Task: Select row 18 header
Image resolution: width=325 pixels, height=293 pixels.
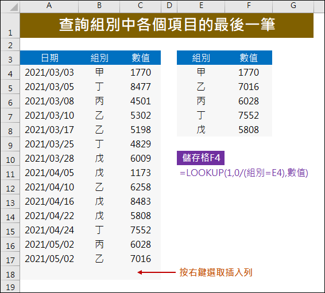Action: pos(10,273)
